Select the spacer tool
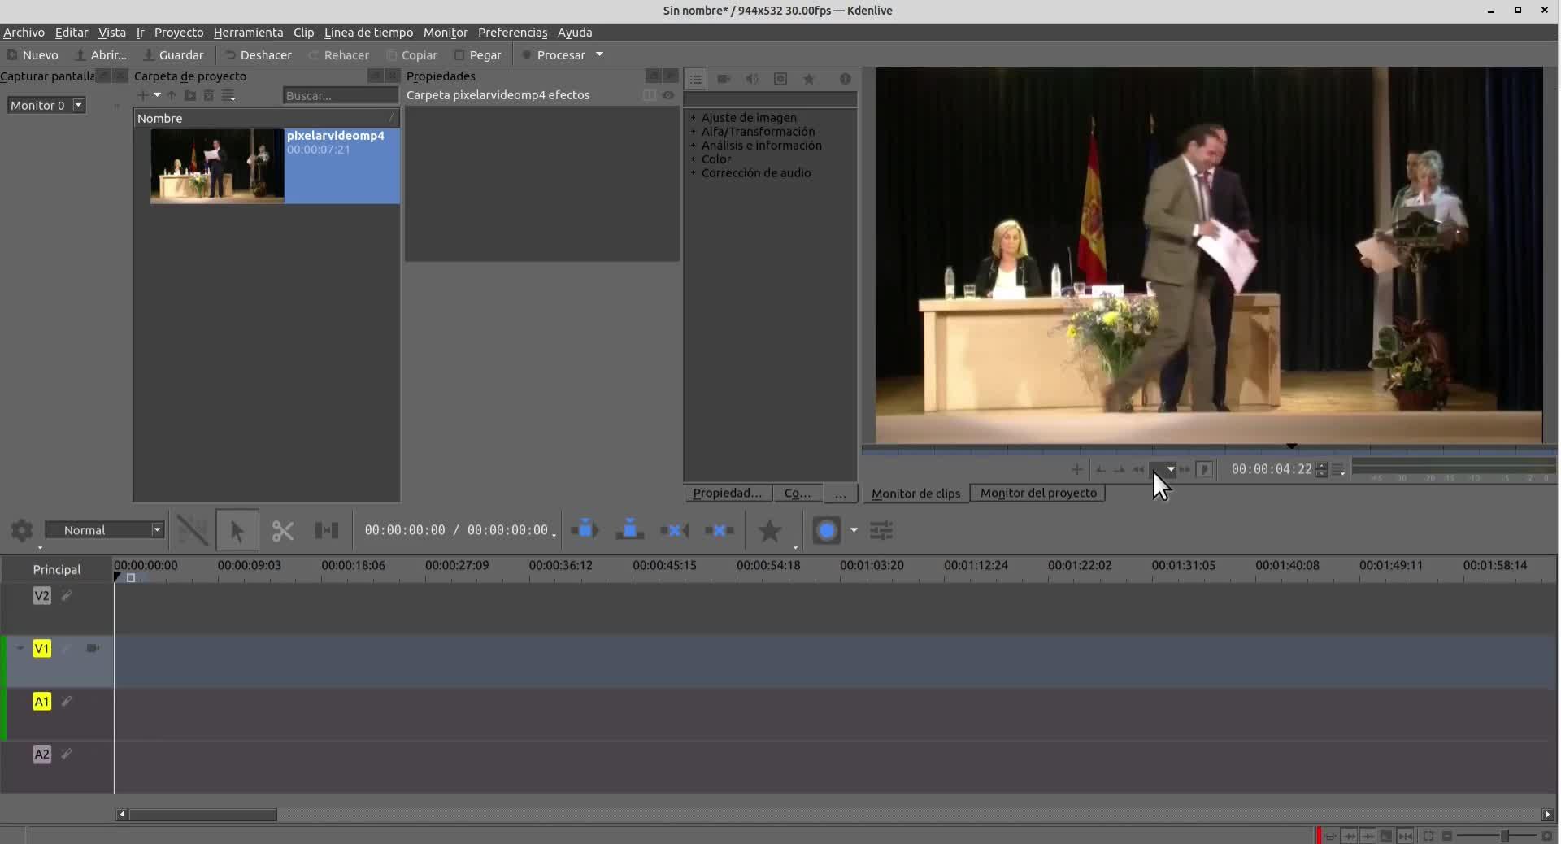 pyautogui.click(x=326, y=531)
